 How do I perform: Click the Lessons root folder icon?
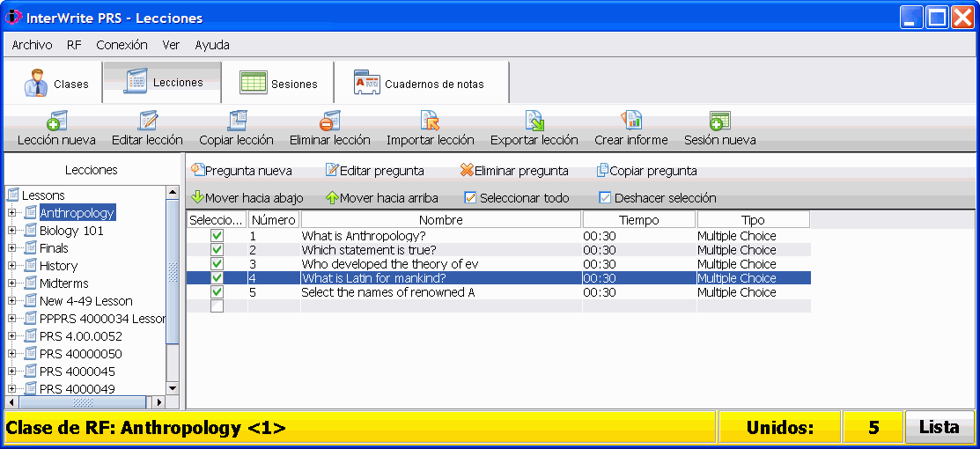click(13, 195)
